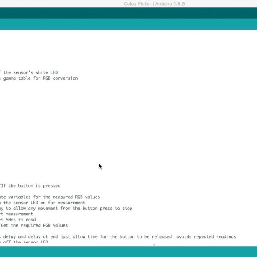Click the teal console area at bottom

pyautogui.click(x=128, y=251)
